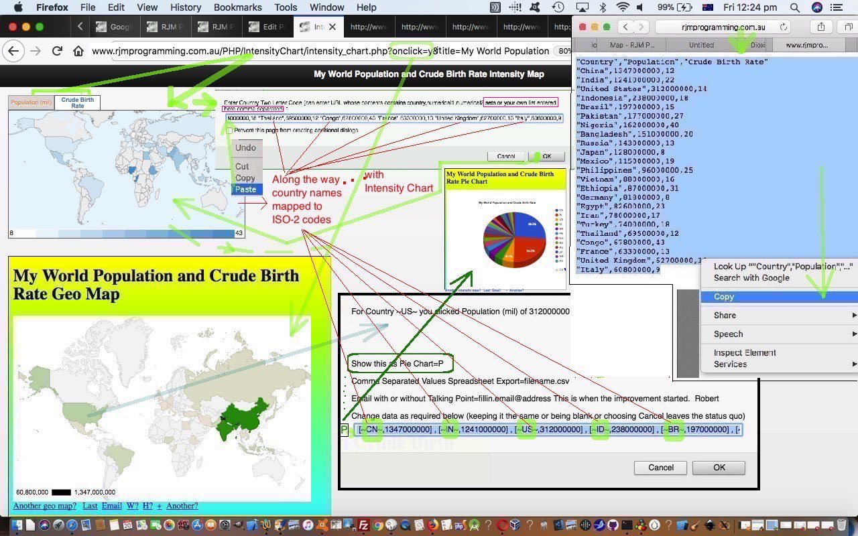858x536 pixels.
Task: Click geo map black legend swatch
Action: click(61, 492)
